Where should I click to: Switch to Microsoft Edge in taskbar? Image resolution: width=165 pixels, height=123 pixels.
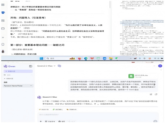(86, 58)
